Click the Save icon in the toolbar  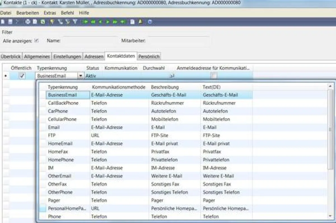click(10, 22)
